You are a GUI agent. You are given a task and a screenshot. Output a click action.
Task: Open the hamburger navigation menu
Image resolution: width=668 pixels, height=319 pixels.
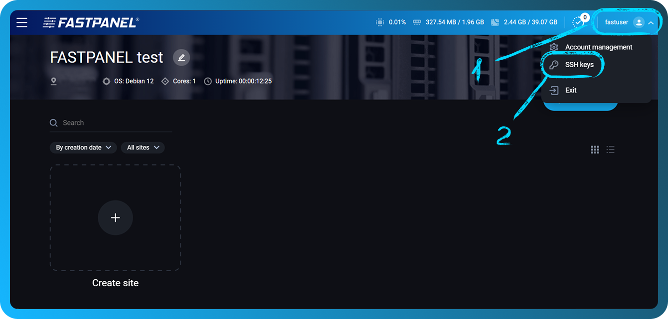[21, 22]
